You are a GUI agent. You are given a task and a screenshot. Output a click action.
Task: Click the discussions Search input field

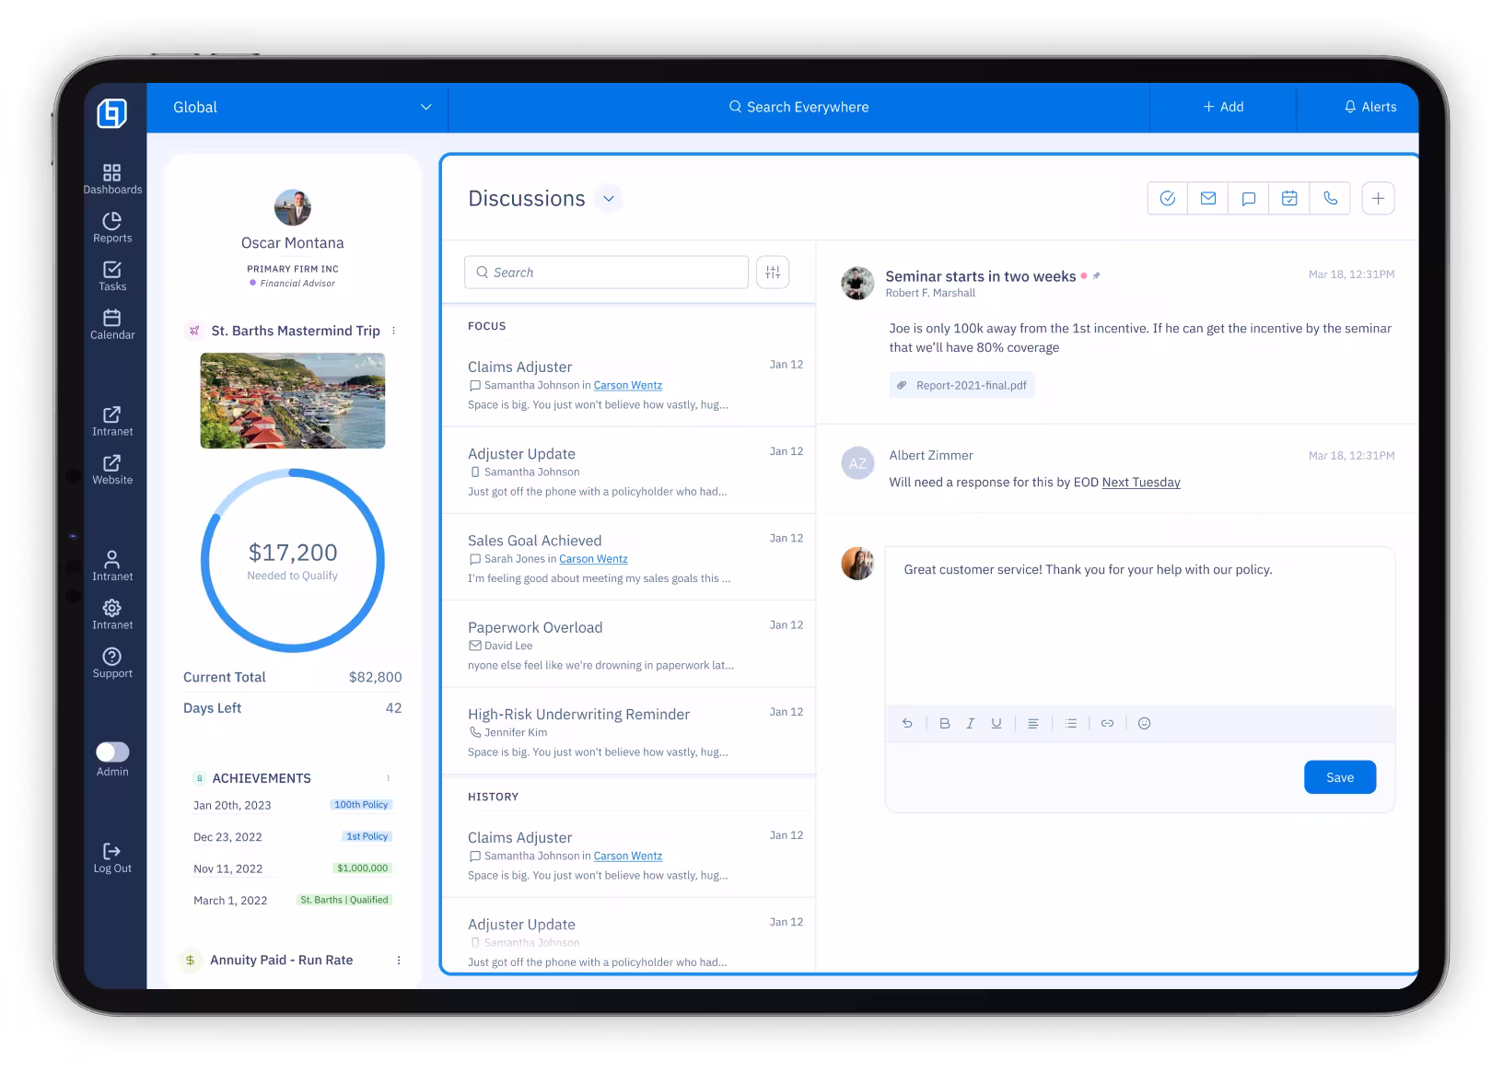(x=608, y=273)
